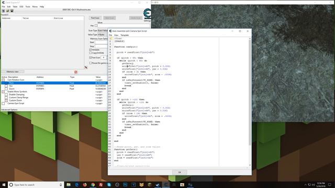Click the add selected addresses arrow icon
This screenshot has width=335, height=188.
[x=86, y=67]
